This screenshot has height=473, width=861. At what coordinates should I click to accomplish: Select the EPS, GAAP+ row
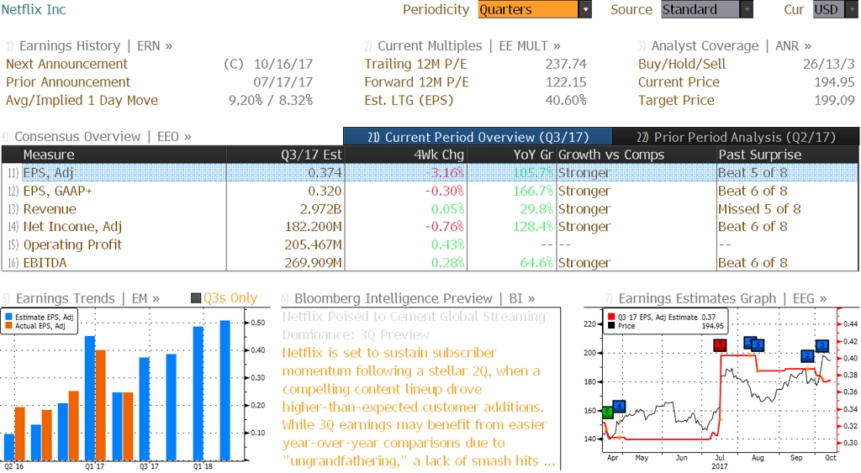coord(430,191)
